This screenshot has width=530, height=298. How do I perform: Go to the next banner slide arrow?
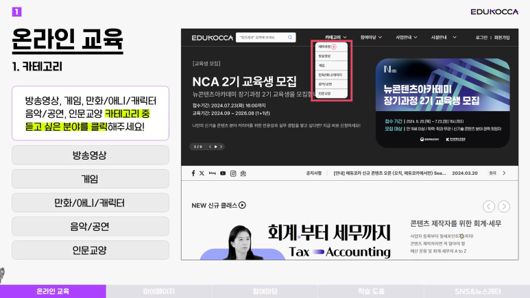221,147
